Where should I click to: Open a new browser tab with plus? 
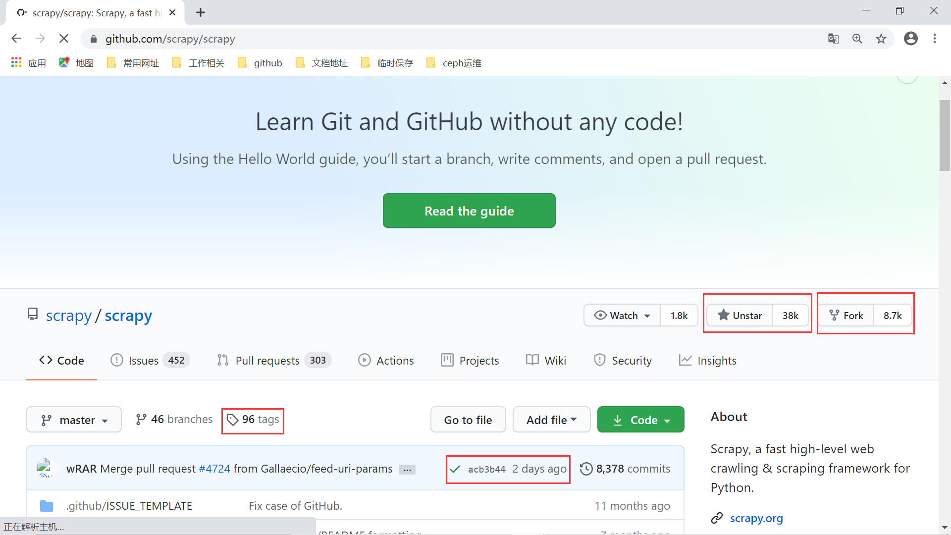201,13
